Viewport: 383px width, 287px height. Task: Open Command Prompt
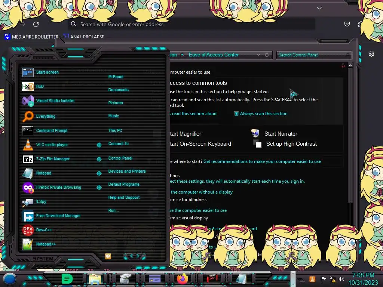tap(45, 130)
